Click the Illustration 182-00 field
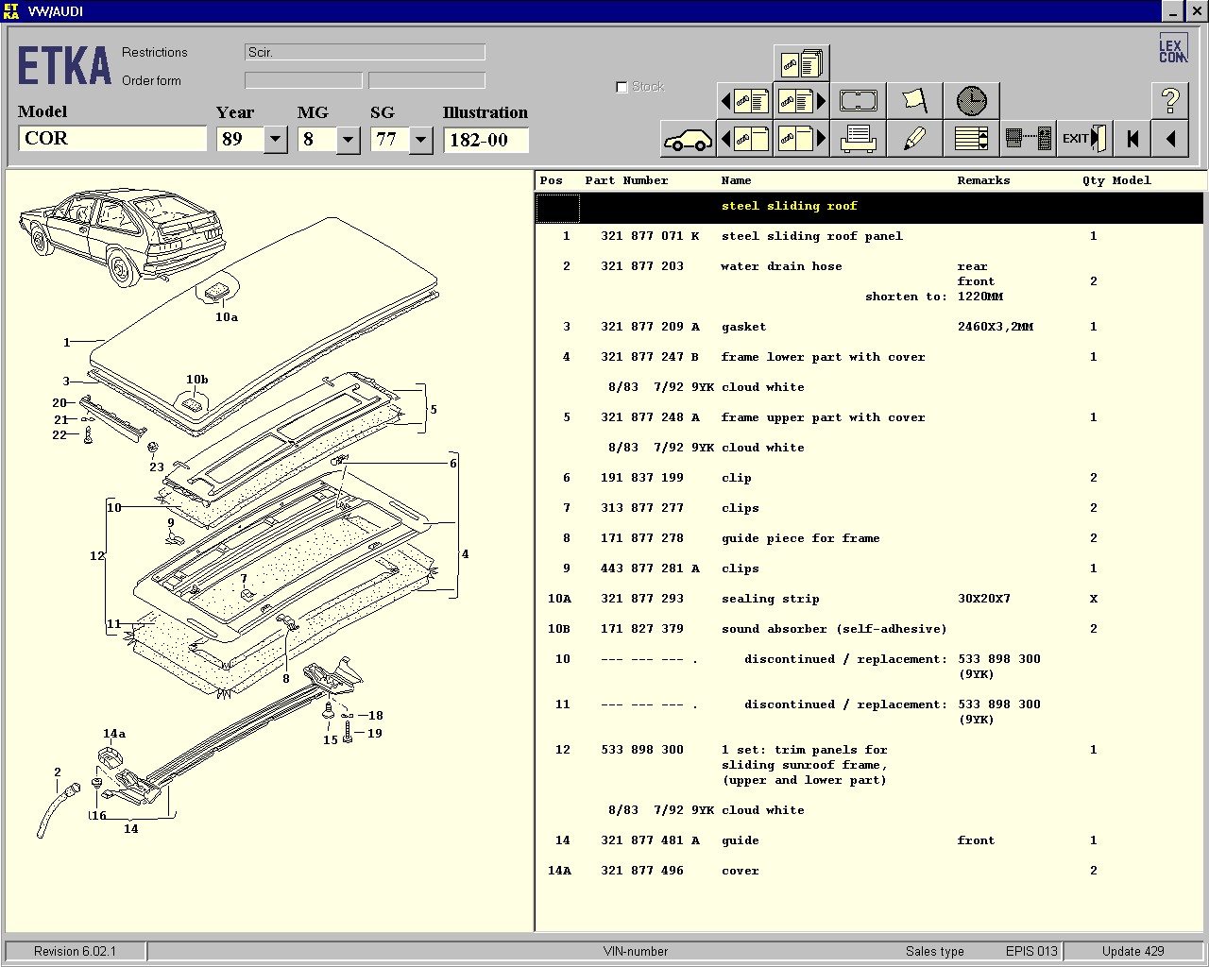Image resolution: width=1209 pixels, height=967 pixels. (485, 140)
